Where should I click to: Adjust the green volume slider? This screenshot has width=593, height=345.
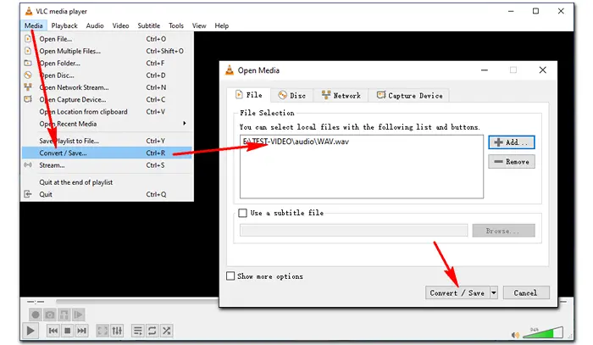tap(543, 333)
